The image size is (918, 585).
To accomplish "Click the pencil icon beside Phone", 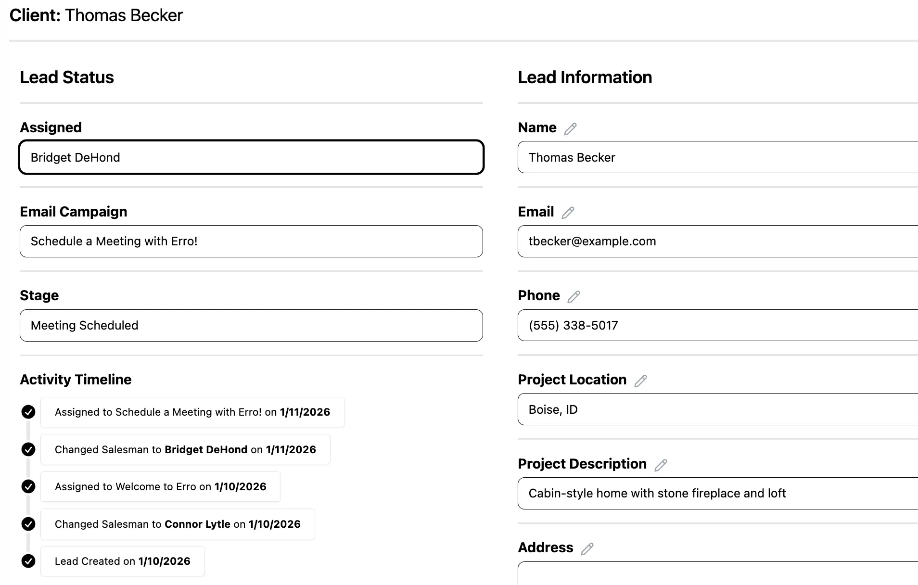I will point(574,297).
